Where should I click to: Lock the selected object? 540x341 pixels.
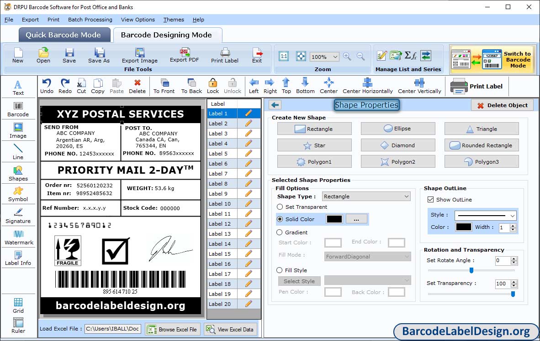pyautogui.click(x=213, y=86)
